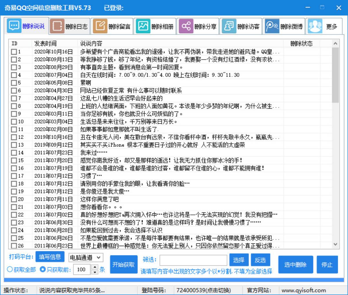The width and height of the screenshot is (348, 295).
Task: Increase the fetch count with up arrow
Action: 95,267
